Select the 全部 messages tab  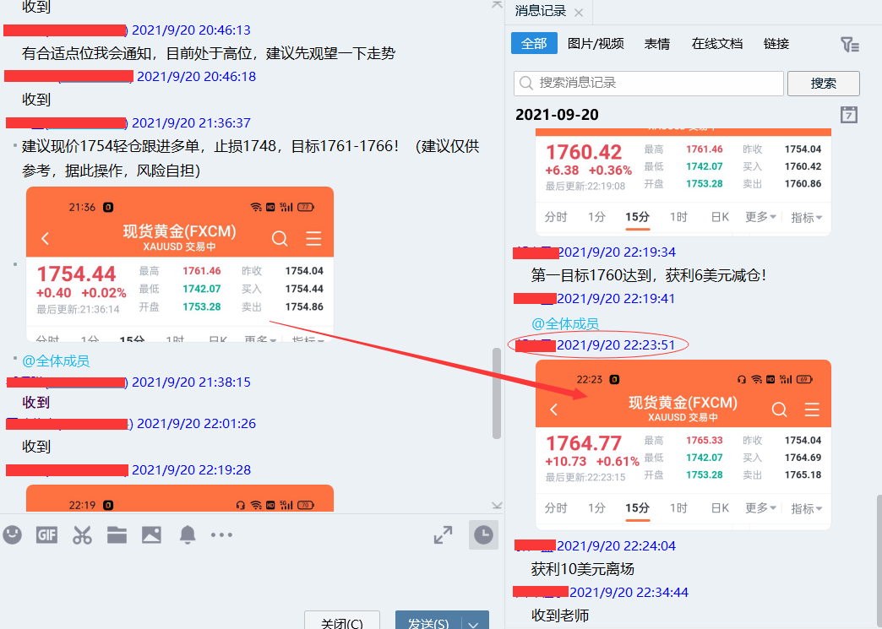pos(534,44)
